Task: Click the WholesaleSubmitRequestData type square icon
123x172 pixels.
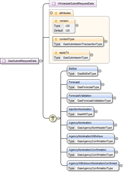Action: (54, 4)
